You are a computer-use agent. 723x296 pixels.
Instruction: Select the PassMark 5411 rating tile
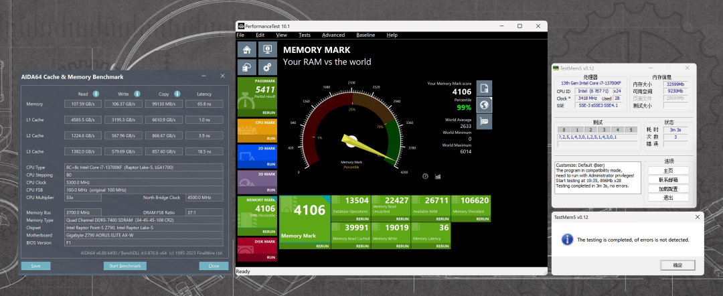(x=257, y=96)
